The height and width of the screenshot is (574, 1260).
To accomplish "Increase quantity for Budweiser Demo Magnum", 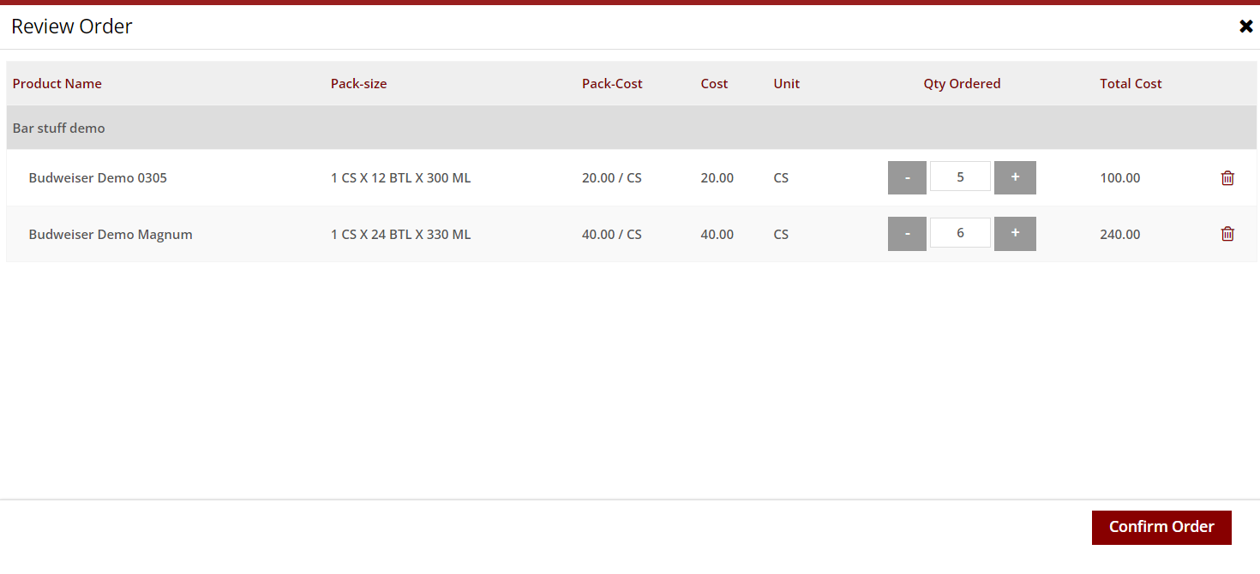I will click(1015, 234).
